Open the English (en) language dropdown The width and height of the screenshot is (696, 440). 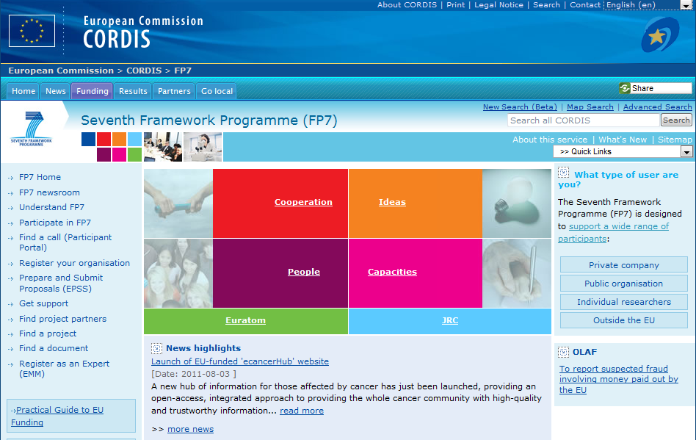pyautogui.click(x=648, y=5)
